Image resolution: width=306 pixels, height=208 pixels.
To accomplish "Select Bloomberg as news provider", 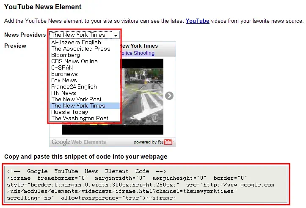I will pos(66,55).
